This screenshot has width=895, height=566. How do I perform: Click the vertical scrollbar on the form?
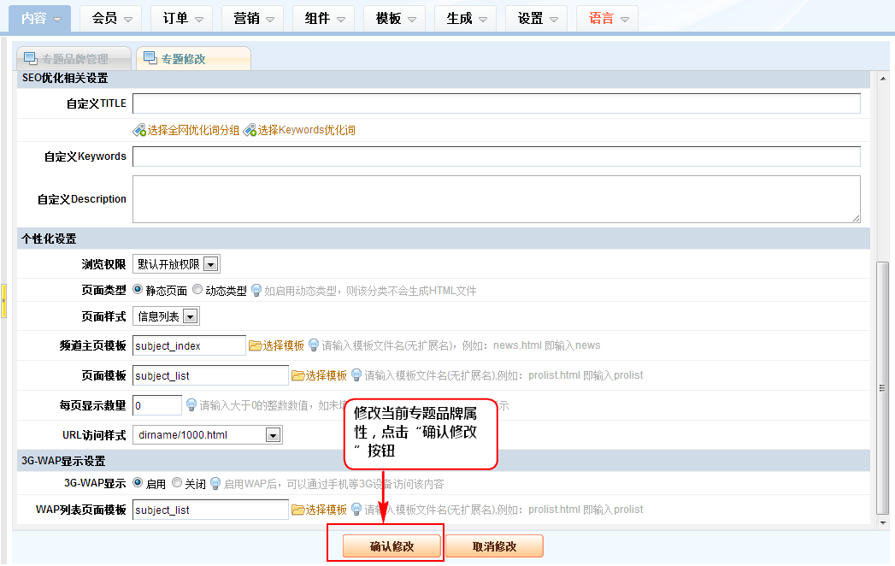pyautogui.click(x=882, y=385)
